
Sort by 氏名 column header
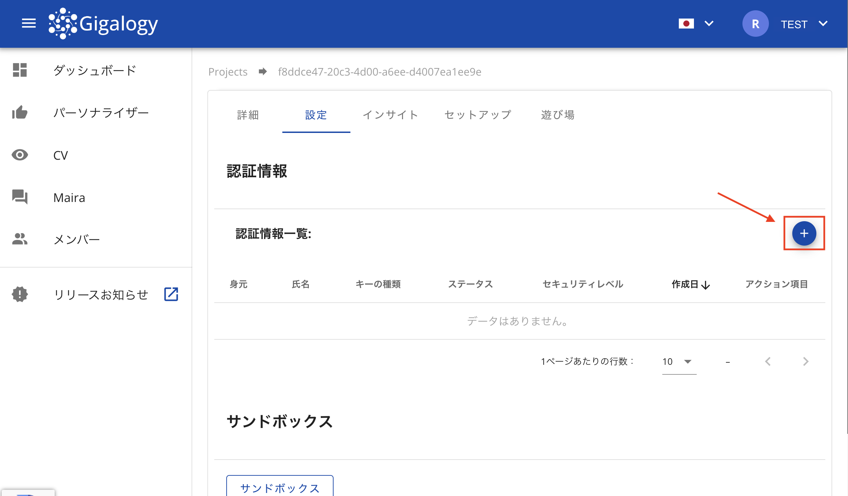pyautogui.click(x=301, y=284)
